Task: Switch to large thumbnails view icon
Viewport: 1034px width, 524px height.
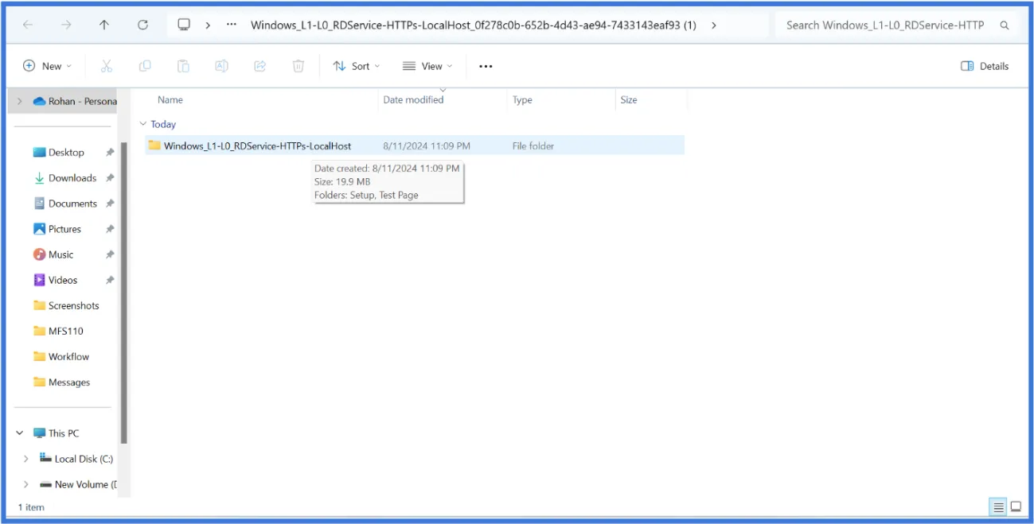Action: (1016, 507)
